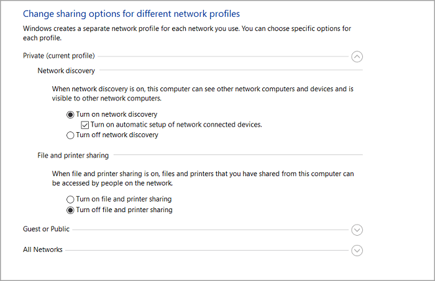Enable Turn on file and printer sharing
Screen dimensions: 435x281
pyautogui.click(x=70, y=200)
